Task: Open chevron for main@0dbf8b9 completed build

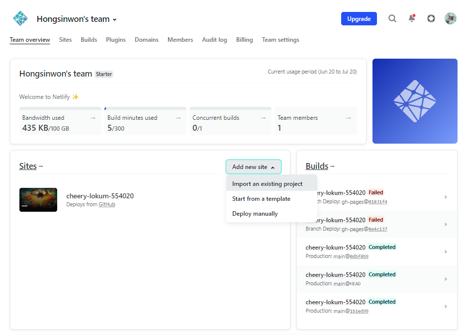Action: [x=446, y=252]
